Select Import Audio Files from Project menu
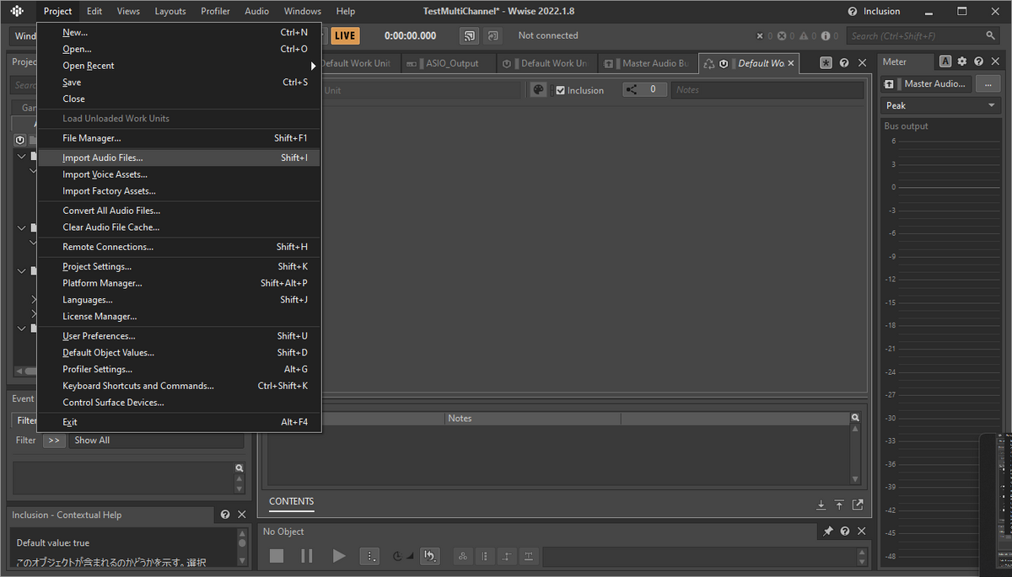Viewport: 1012px width, 577px height. point(179,158)
